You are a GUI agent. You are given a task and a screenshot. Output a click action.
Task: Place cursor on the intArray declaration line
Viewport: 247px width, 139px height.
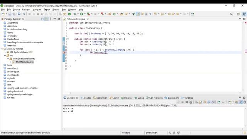point(108,34)
